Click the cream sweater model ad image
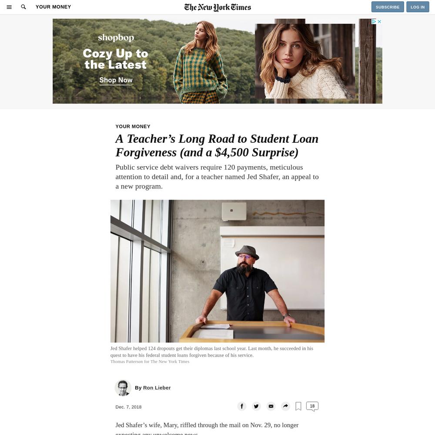Image resolution: width=435 pixels, height=435 pixels. point(305,61)
